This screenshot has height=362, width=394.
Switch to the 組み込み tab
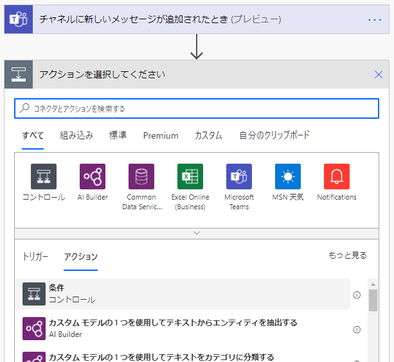click(x=76, y=135)
